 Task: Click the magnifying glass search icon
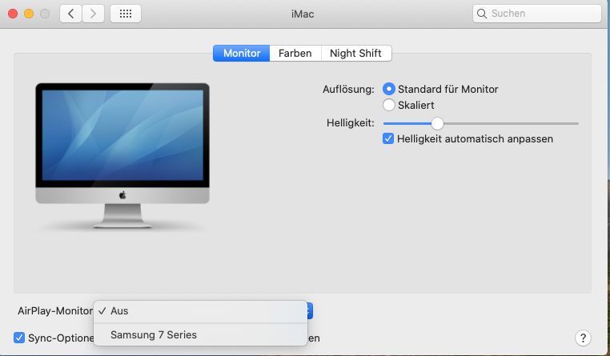pos(482,14)
